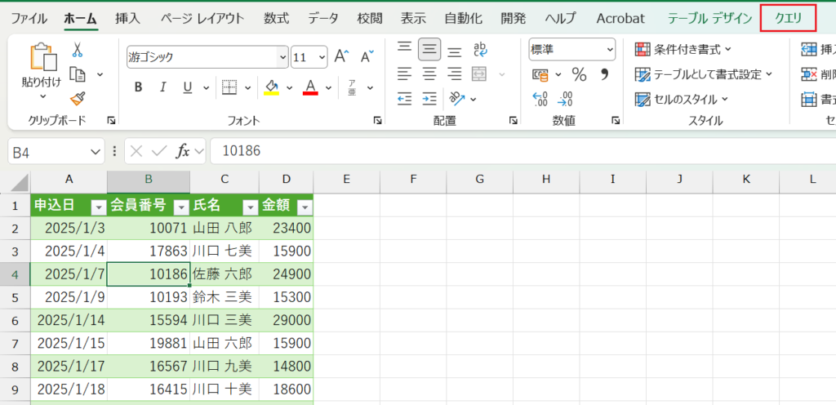
Task: Open the 会員番号 column filter dropdown
Action: click(x=182, y=207)
